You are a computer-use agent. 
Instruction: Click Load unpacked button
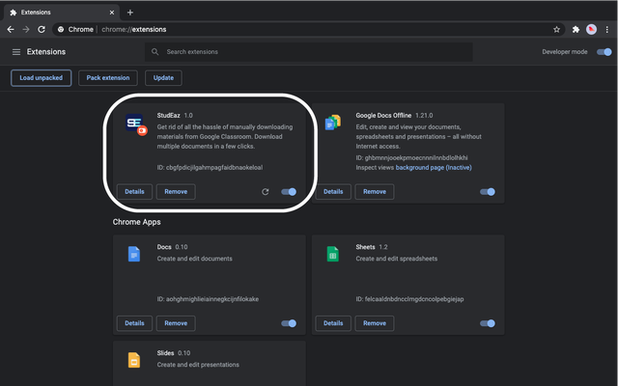pyautogui.click(x=41, y=78)
